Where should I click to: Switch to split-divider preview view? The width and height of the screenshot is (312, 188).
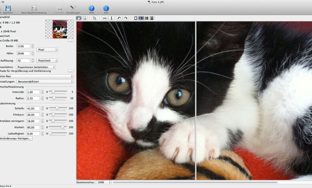141,18
